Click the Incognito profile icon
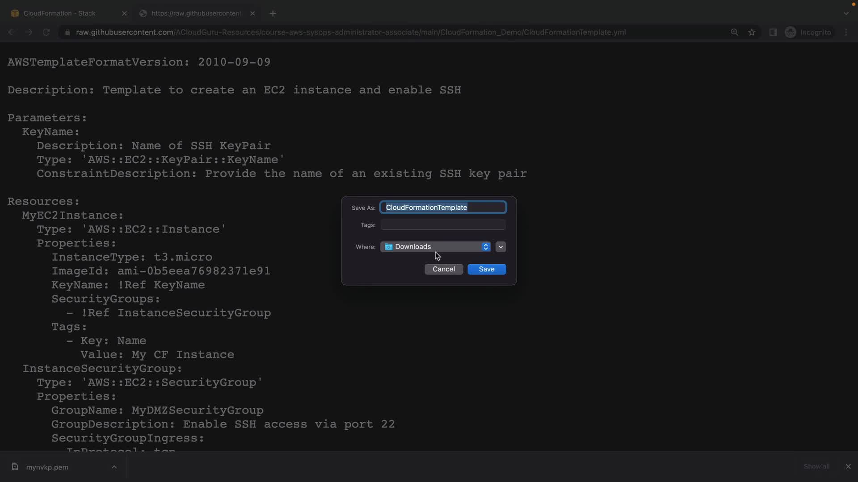 tap(790, 32)
